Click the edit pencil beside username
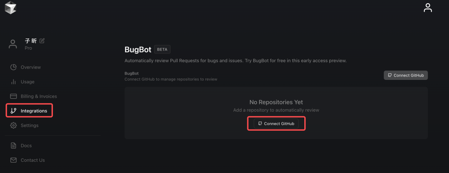The width and height of the screenshot is (449, 173). click(42, 41)
